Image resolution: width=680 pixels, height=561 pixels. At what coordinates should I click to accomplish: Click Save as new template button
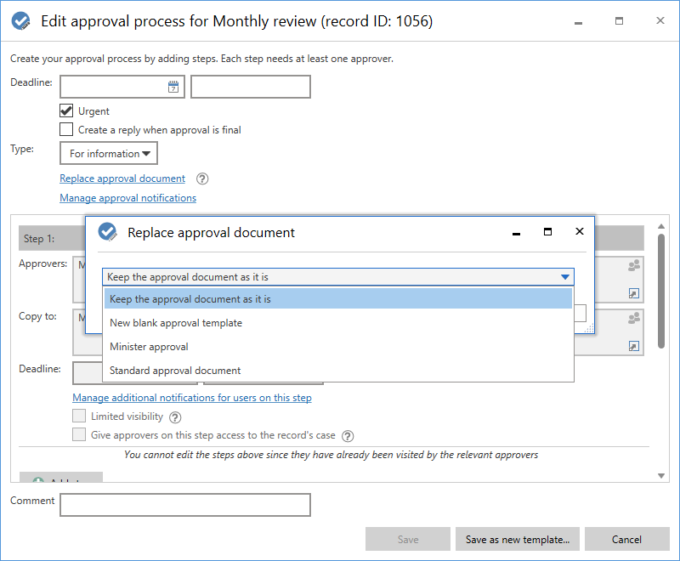518,539
